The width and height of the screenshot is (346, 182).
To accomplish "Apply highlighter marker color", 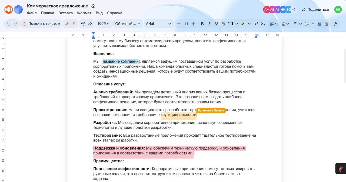I will 243,24.
